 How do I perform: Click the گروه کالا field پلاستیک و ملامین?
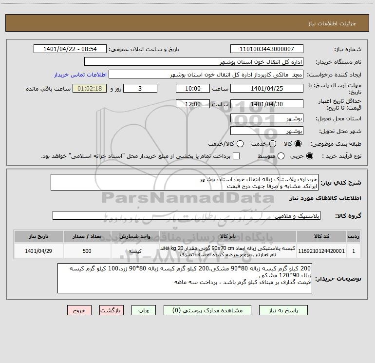187,215
